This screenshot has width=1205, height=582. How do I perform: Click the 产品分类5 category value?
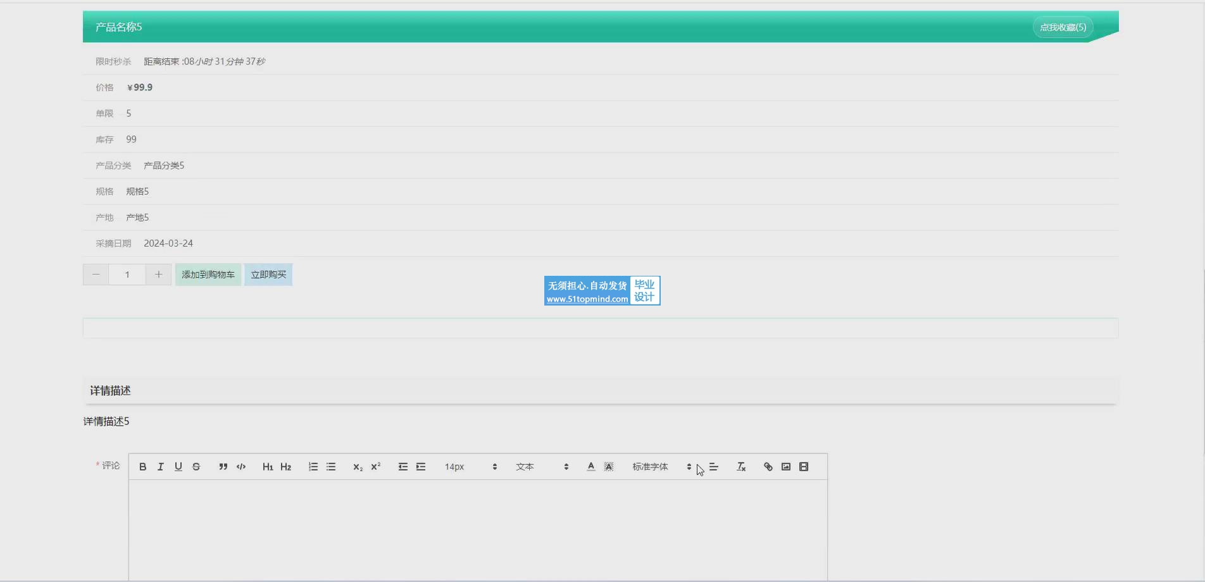click(164, 166)
